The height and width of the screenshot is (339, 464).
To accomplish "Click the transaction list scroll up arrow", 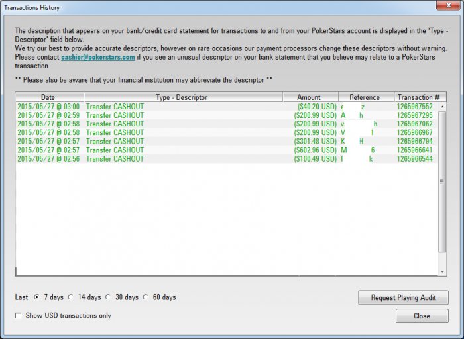I will click(x=442, y=107).
